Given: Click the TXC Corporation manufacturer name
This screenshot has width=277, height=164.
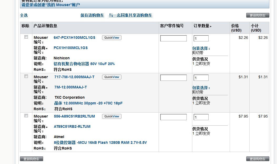Looking at the screenshot, I should pos(70,97).
